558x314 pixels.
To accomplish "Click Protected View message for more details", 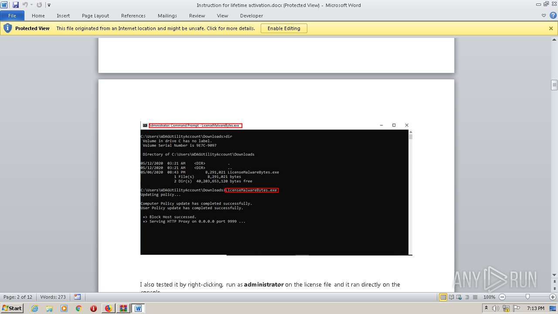I will point(156,28).
